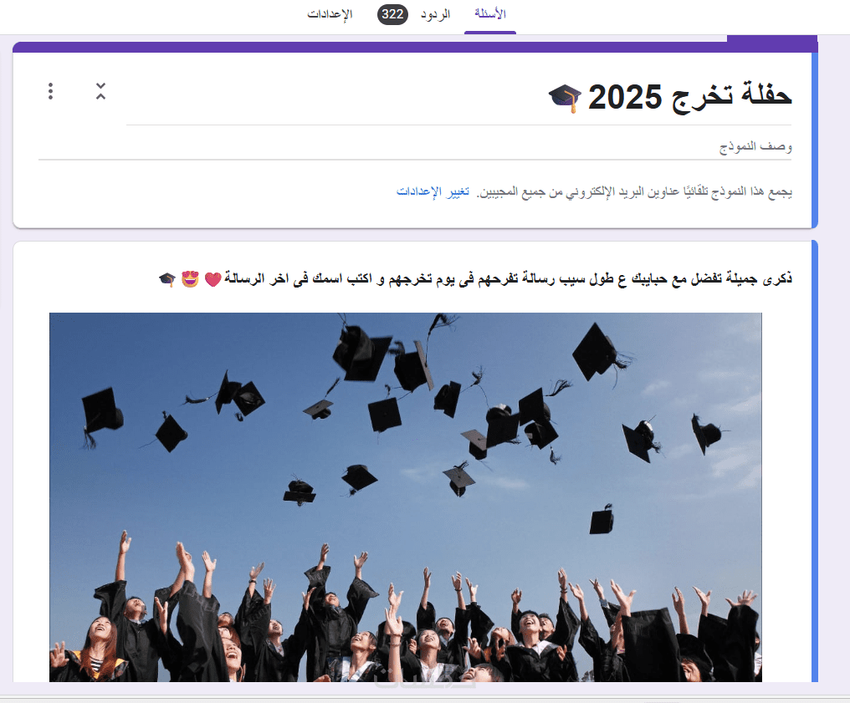Switch to the الأسئلة tab
Viewport: 850px width, 703px height.
click(490, 14)
